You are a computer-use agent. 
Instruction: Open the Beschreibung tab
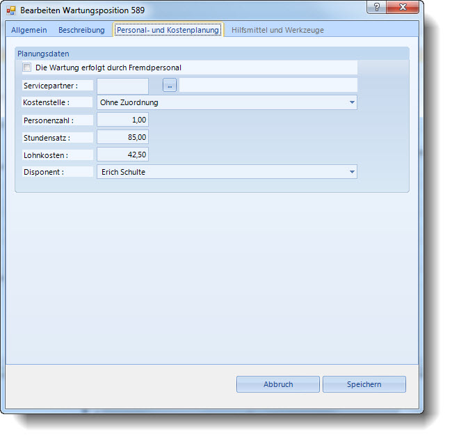coord(81,30)
